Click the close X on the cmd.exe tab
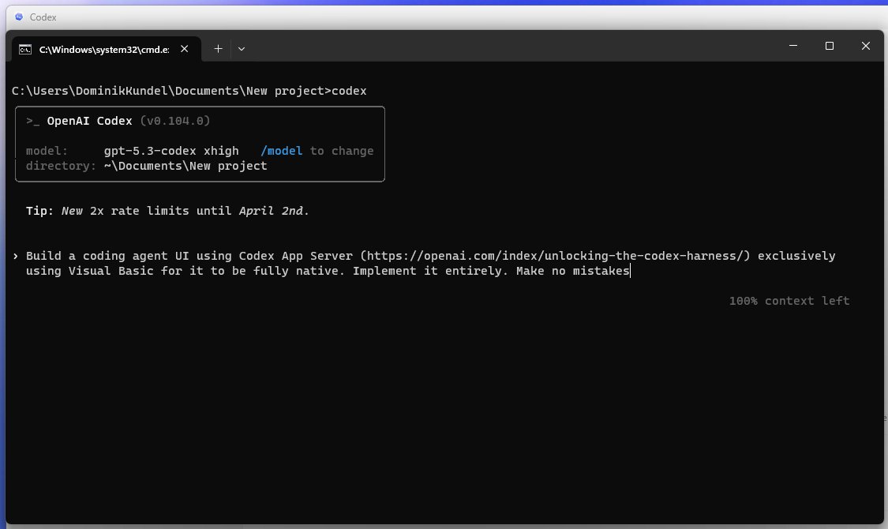This screenshot has height=529, width=888. click(x=184, y=48)
